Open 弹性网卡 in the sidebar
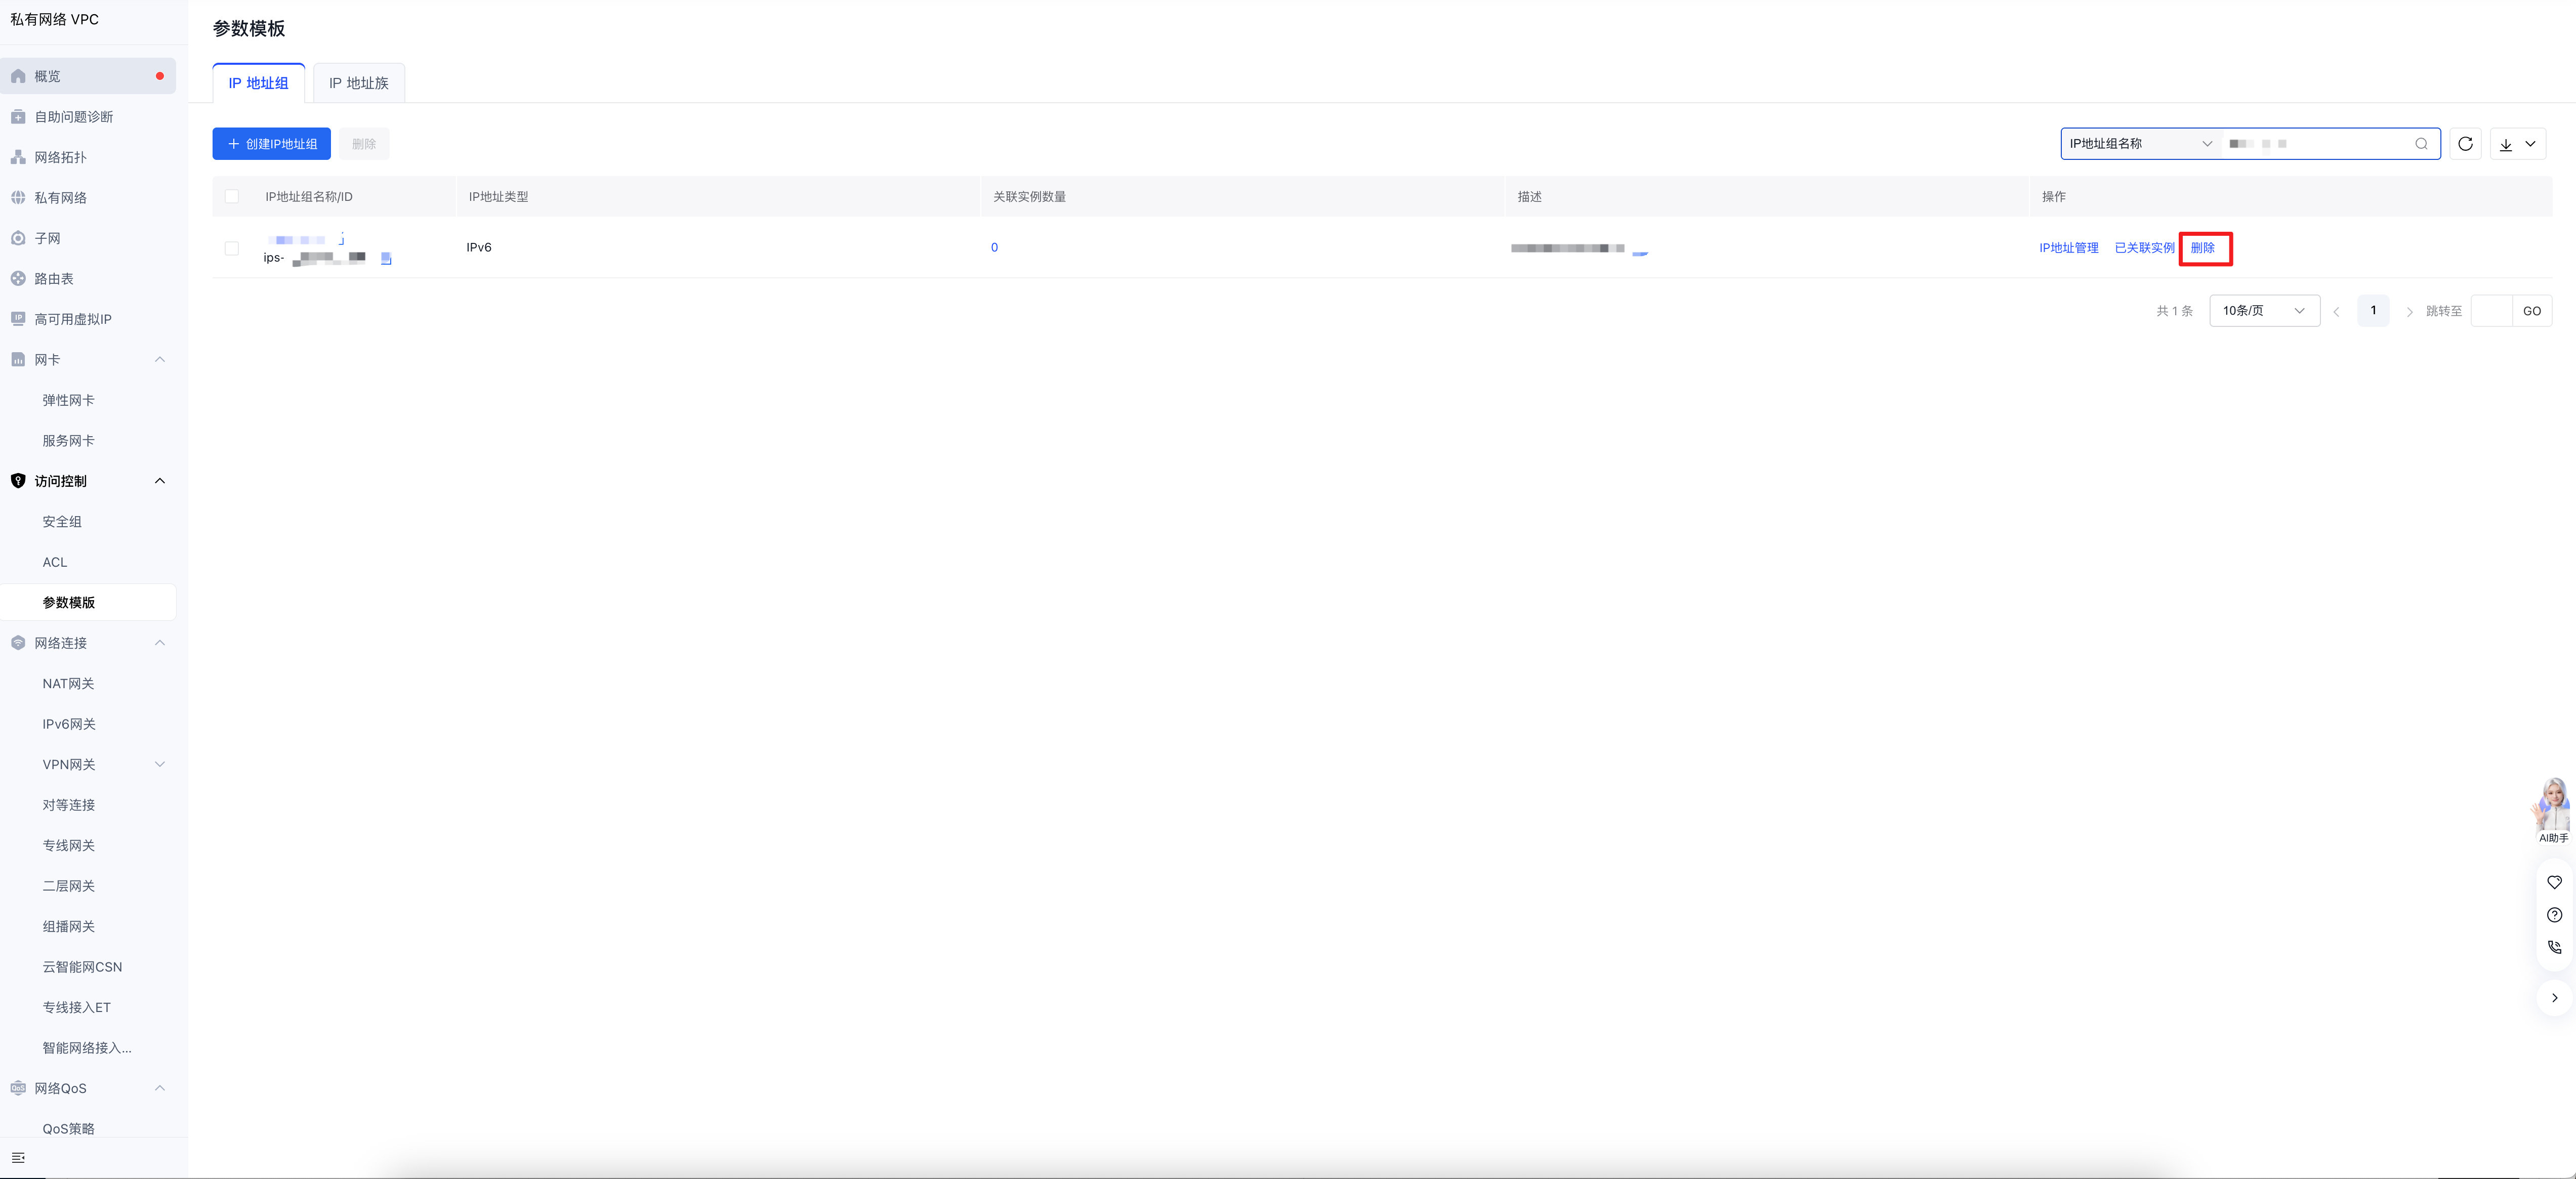The width and height of the screenshot is (2576, 1179). click(69, 400)
